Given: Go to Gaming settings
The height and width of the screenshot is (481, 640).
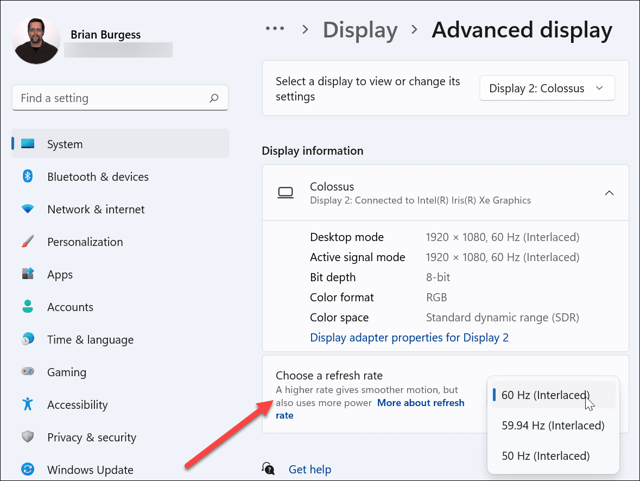Looking at the screenshot, I should click(120, 372).
